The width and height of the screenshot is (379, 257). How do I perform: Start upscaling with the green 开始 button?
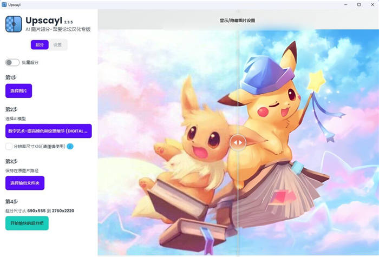27,223
